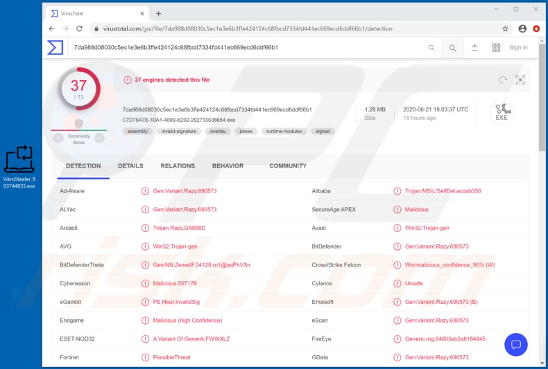This screenshot has height=369, width=548.
Task: Bookmark this page with star icon
Action: 505,29
